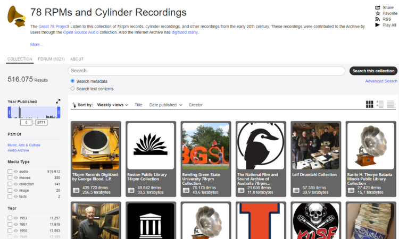Check the audio media type checkbox
399x239 pixels.
[x=10, y=172]
